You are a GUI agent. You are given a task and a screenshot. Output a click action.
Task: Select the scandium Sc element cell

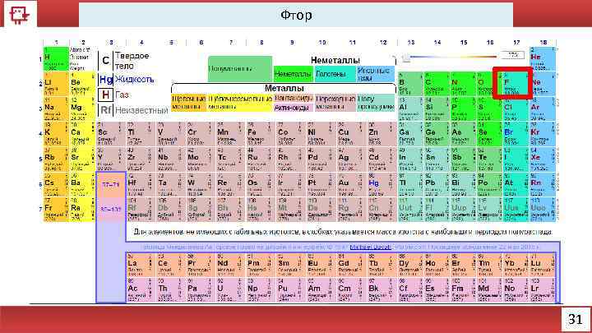pyautogui.click(x=110, y=134)
